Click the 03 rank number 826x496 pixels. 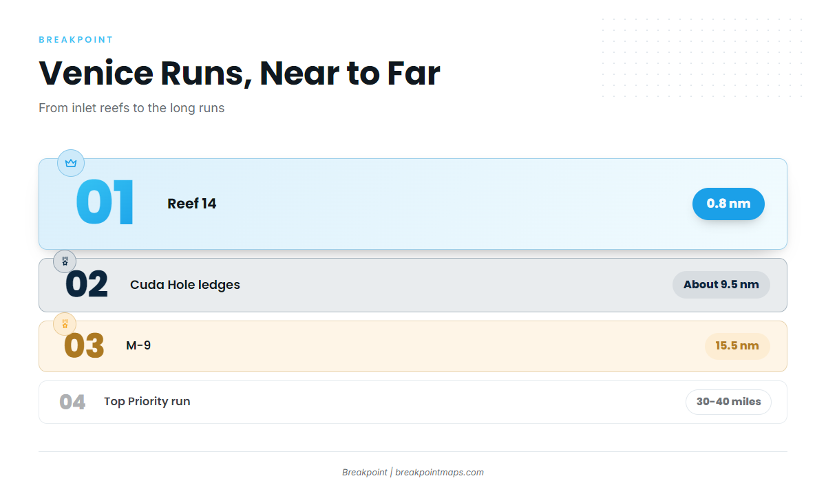[84, 346]
